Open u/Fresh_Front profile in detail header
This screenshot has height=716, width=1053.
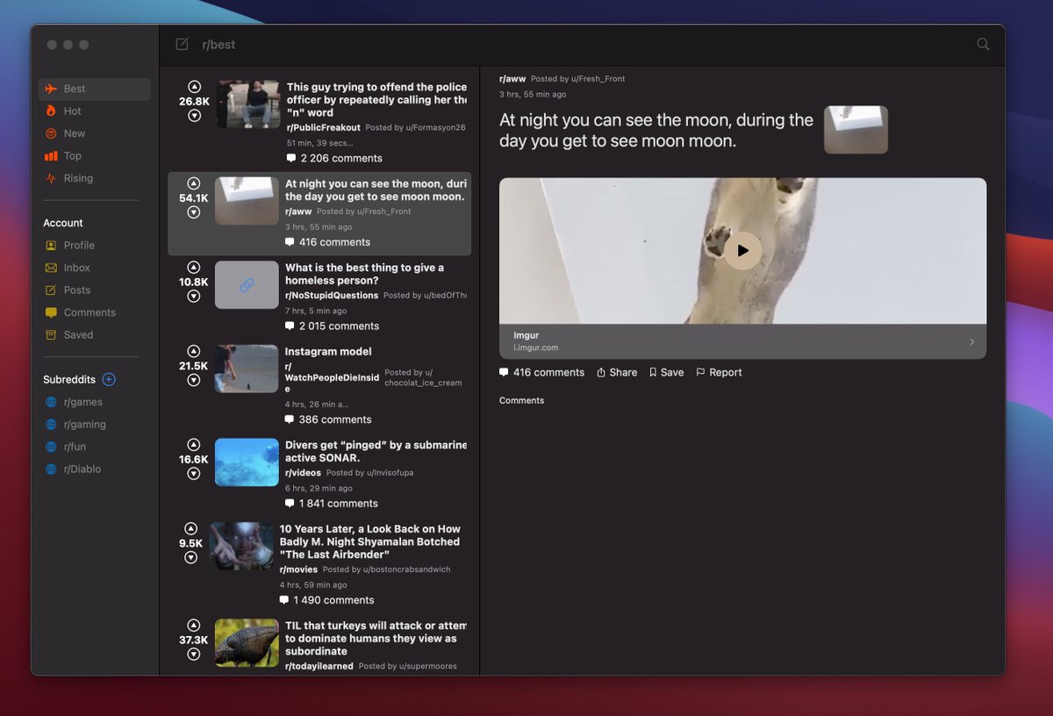[x=598, y=79]
